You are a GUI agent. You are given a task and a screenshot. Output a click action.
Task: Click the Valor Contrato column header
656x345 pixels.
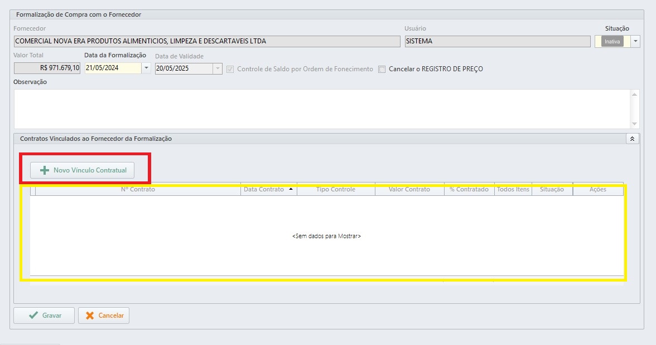409,190
